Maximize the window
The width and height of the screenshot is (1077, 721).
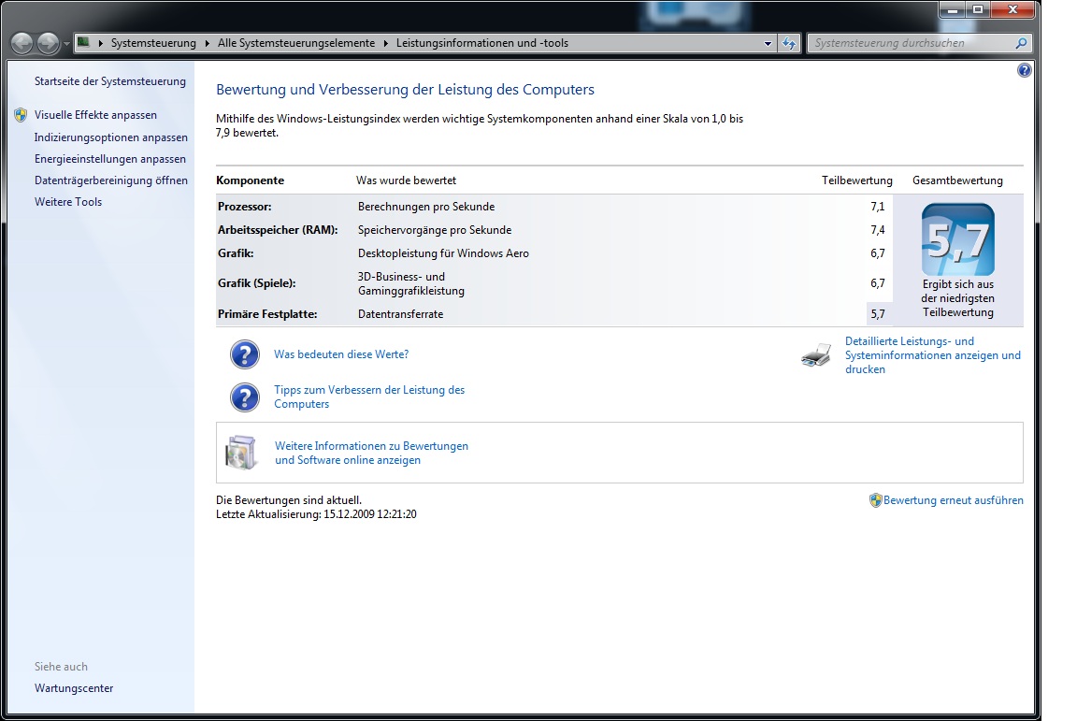point(977,9)
